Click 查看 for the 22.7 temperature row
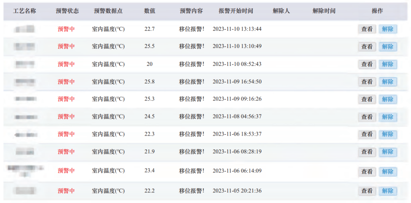 367,29
